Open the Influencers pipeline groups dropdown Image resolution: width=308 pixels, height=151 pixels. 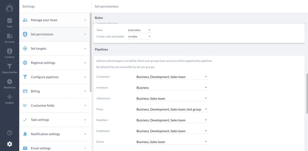click(172, 99)
